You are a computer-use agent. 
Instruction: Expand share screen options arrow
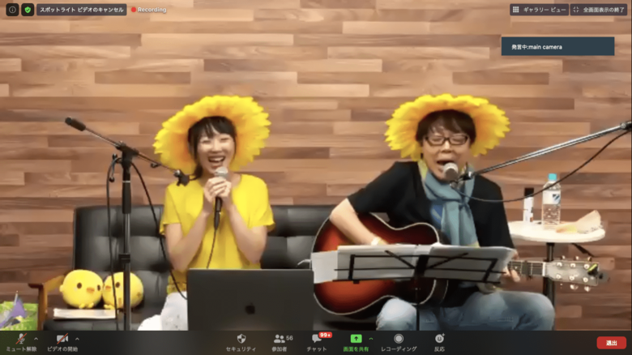coord(371,339)
